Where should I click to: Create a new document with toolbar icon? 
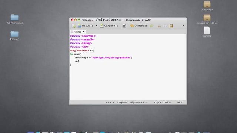(x=74, y=25)
